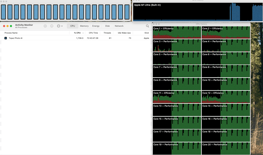Viewport: 263px width, 155px height.
Task: Switch to the CPU tab
Action: [72, 26]
